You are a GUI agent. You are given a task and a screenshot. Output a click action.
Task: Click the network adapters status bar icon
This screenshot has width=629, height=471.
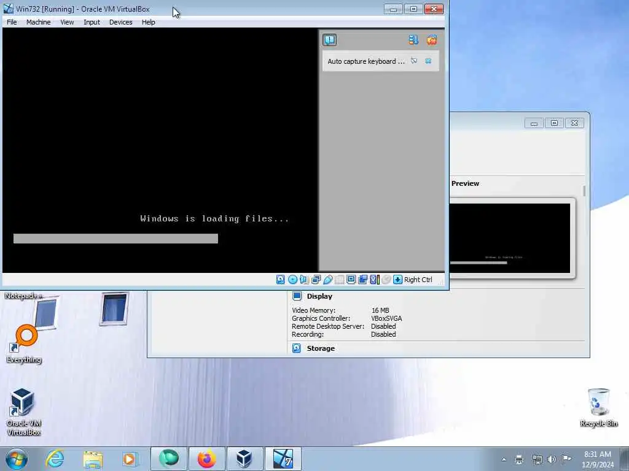point(316,280)
